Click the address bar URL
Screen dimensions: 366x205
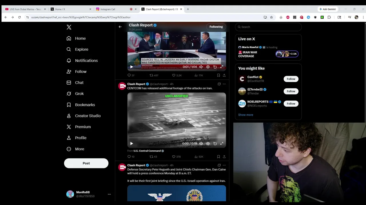coord(81,17)
